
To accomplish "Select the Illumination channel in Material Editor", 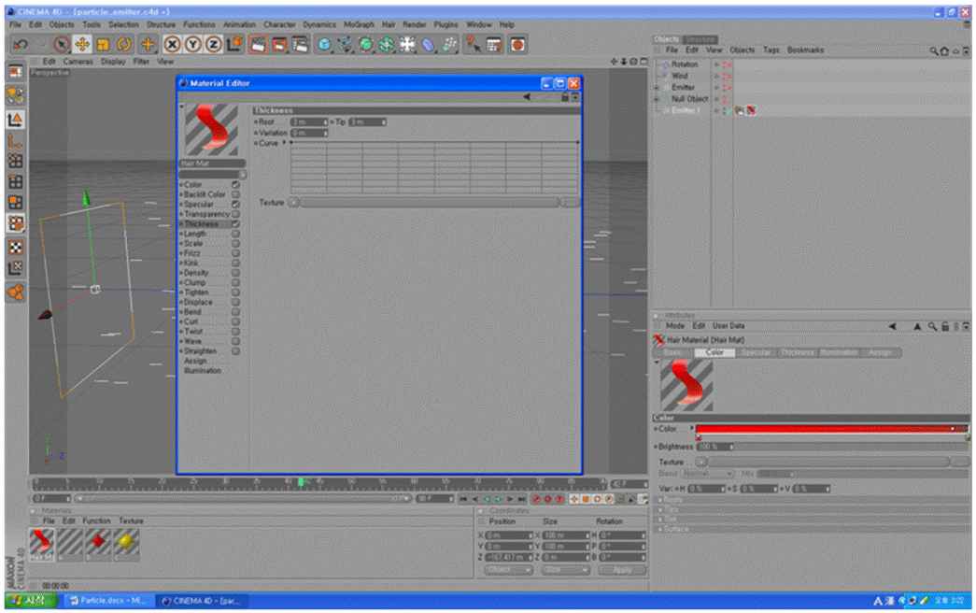I will coord(203,371).
